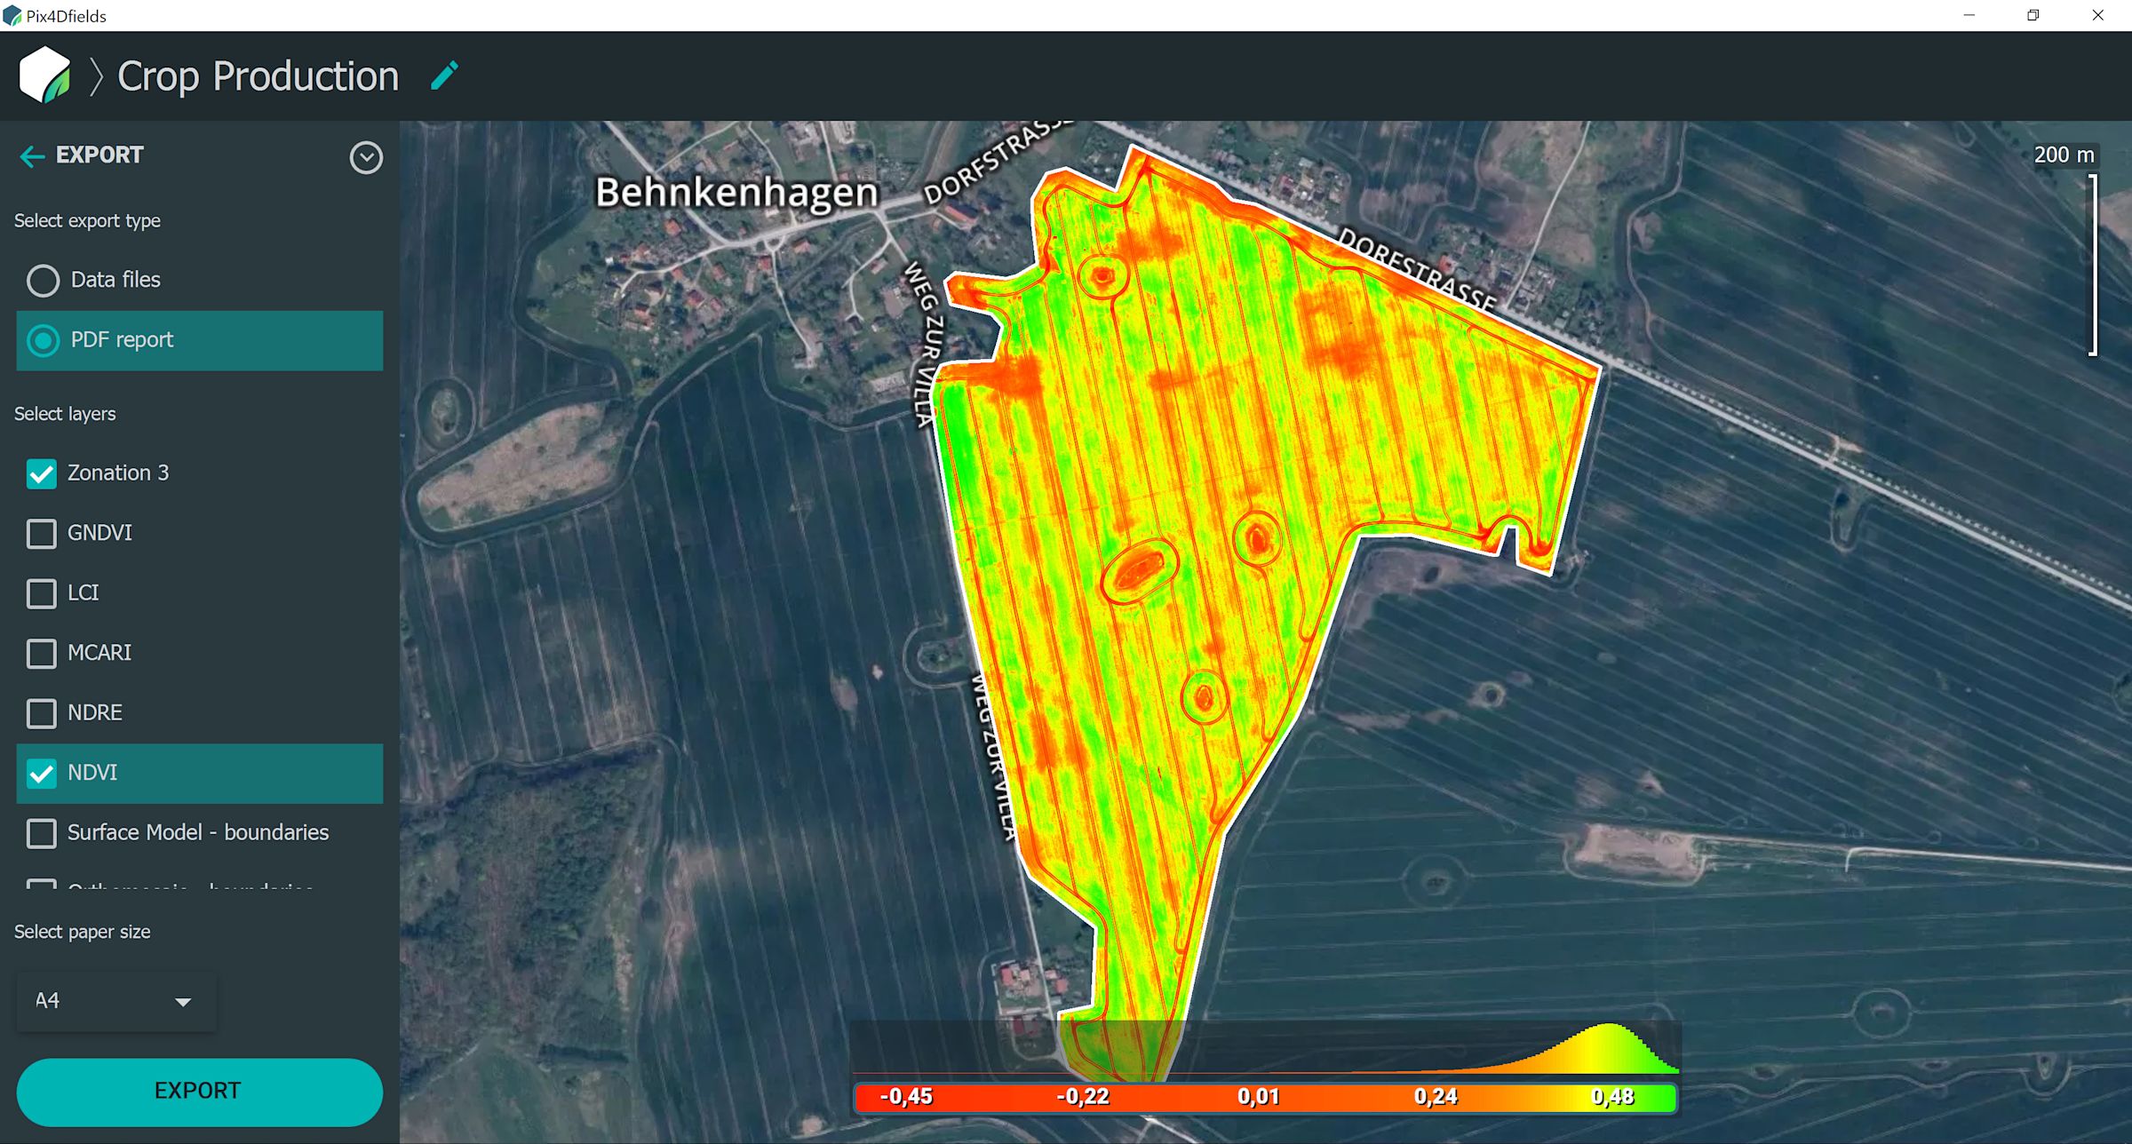This screenshot has height=1144, width=2132.
Task: Expand the A4 selector to change paper size
Action: [x=182, y=1001]
